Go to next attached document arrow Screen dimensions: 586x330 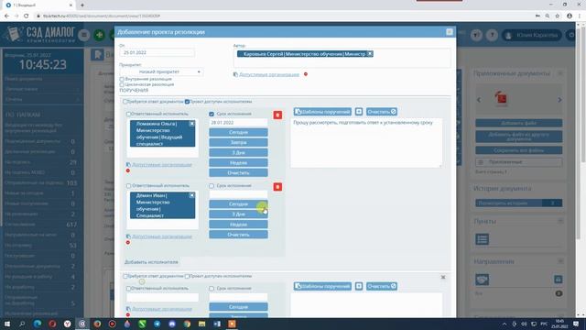click(559, 100)
